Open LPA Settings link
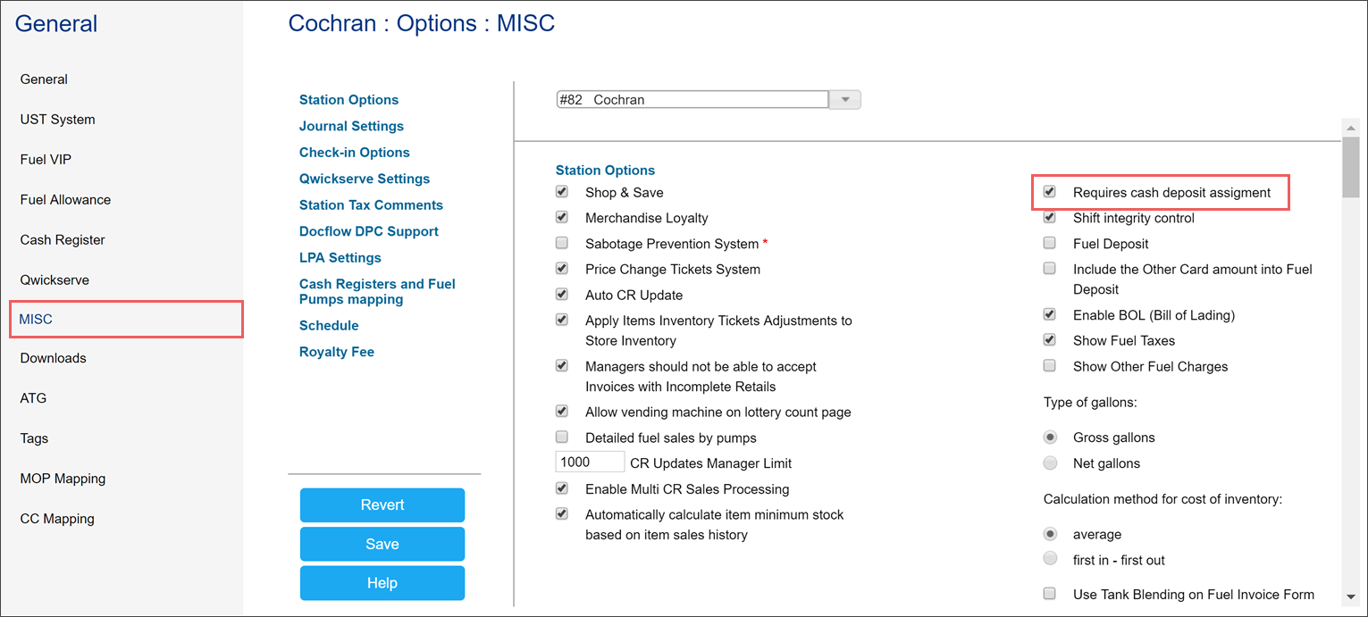 click(340, 258)
